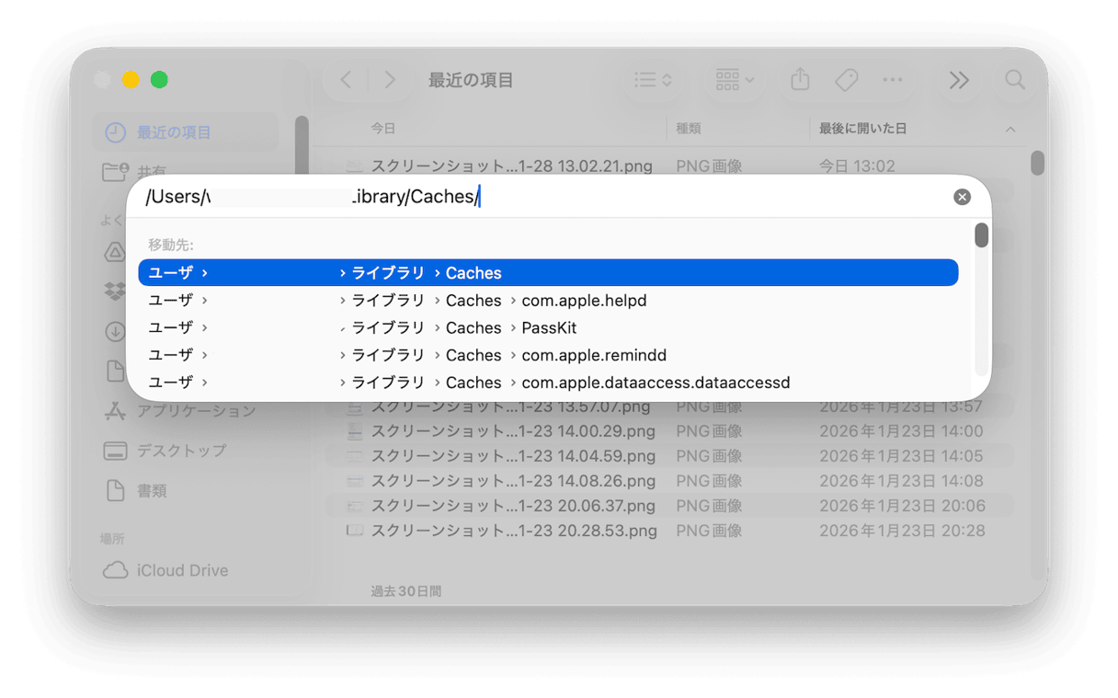The image size is (1118, 698).
Task: Go back using the back arrow
Action: (x=345, y=80)
